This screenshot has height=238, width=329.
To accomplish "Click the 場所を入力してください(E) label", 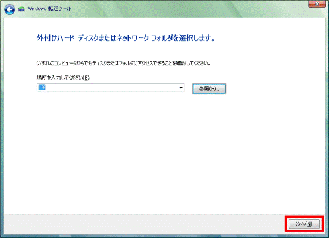I will point(63,78).
